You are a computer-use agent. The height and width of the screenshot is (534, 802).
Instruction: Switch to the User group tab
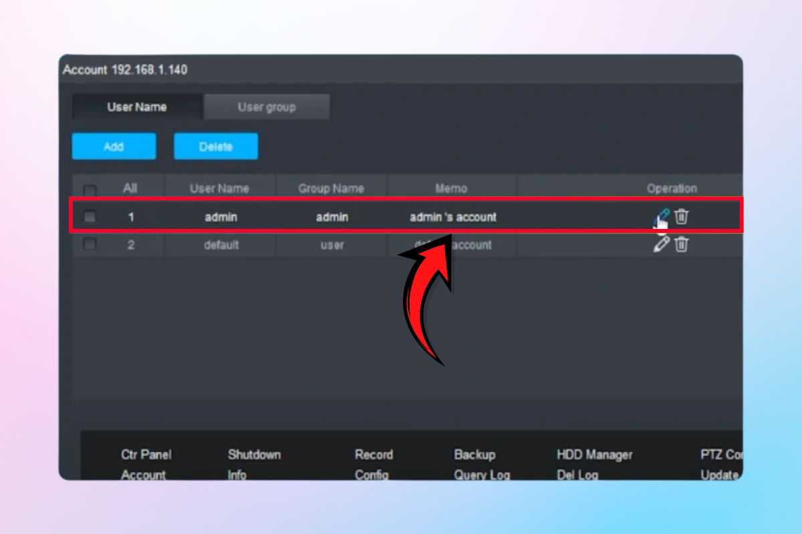[x=267, y=107]
